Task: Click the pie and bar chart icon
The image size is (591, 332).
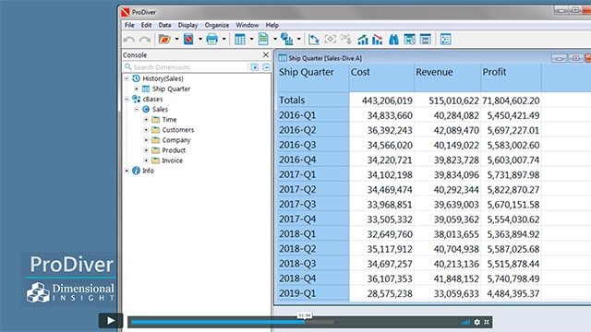Action: [287, 39]
